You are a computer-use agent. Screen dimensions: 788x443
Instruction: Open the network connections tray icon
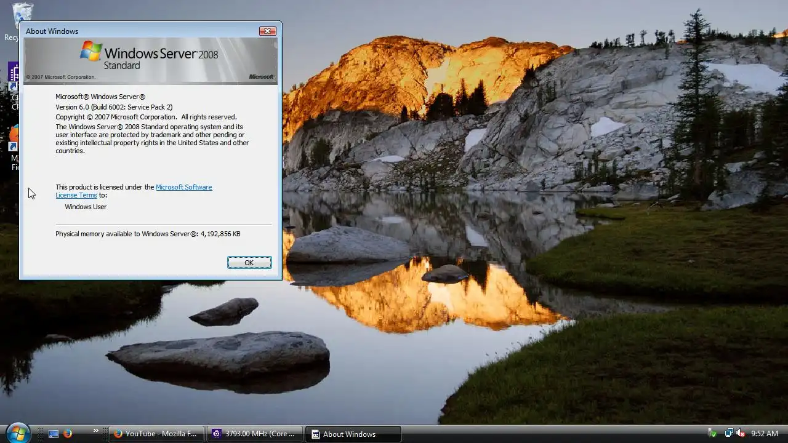[x=729, y=434]
